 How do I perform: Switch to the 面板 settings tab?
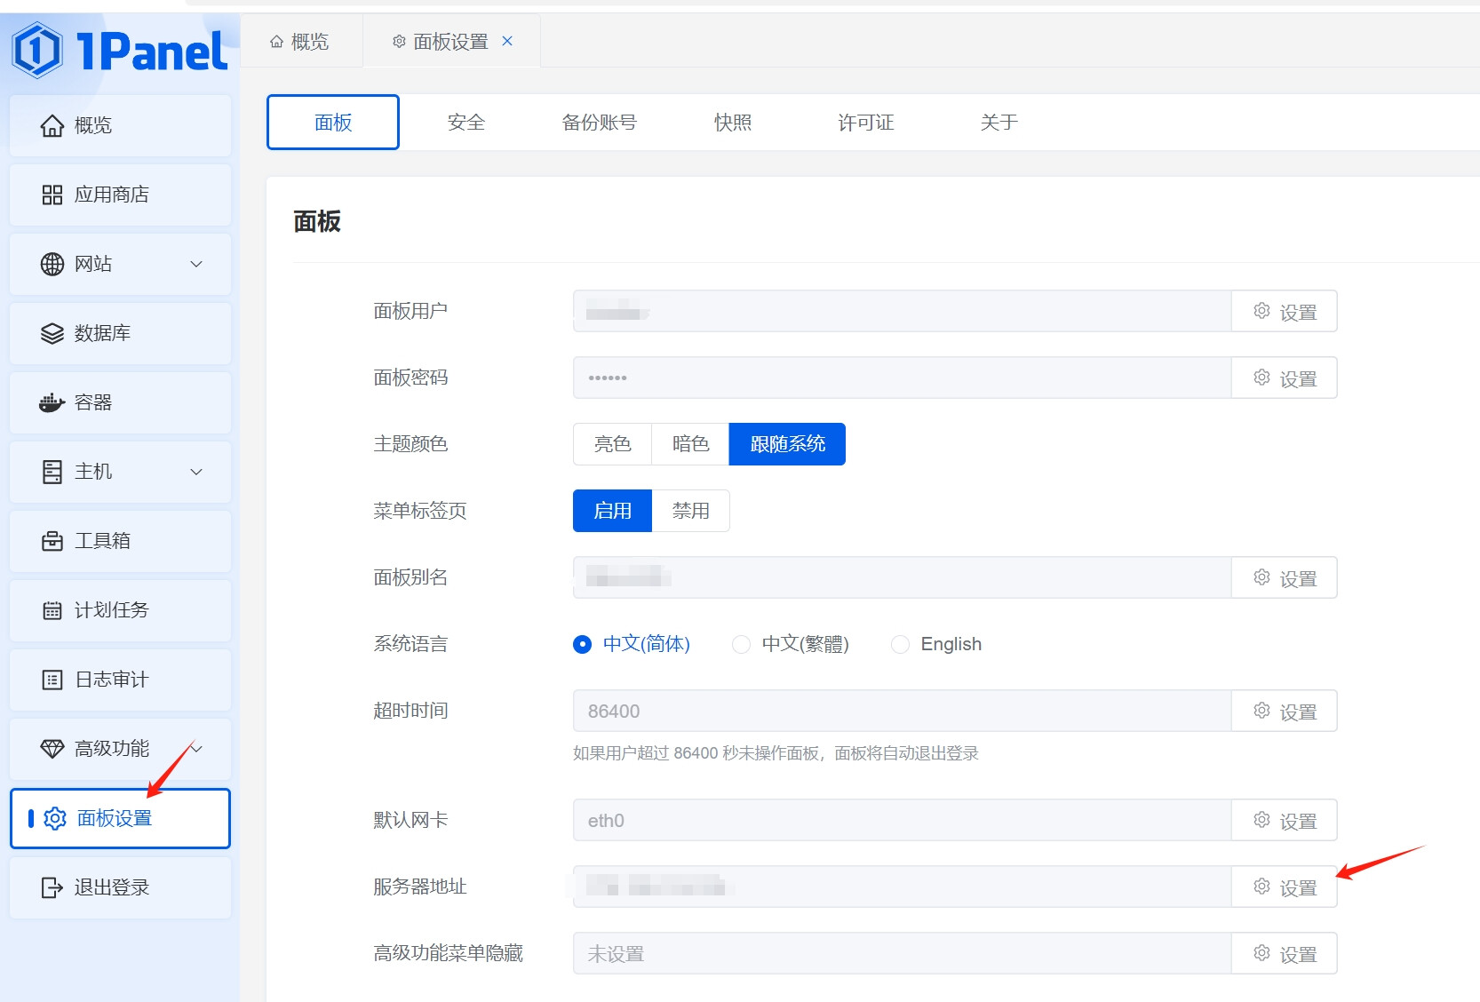(x=333, y=123)
